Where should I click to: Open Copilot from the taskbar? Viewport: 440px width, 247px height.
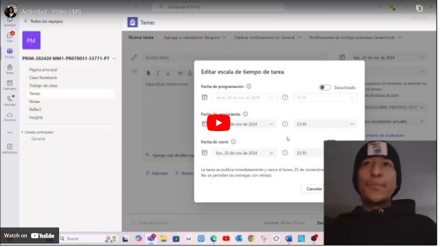(138, 239)
